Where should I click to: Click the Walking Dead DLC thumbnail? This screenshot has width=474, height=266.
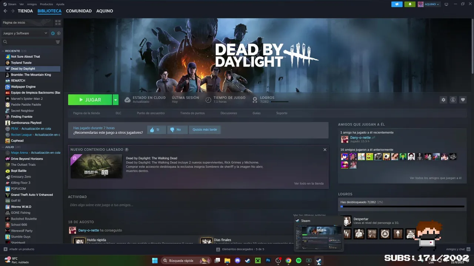click(96, 166)
